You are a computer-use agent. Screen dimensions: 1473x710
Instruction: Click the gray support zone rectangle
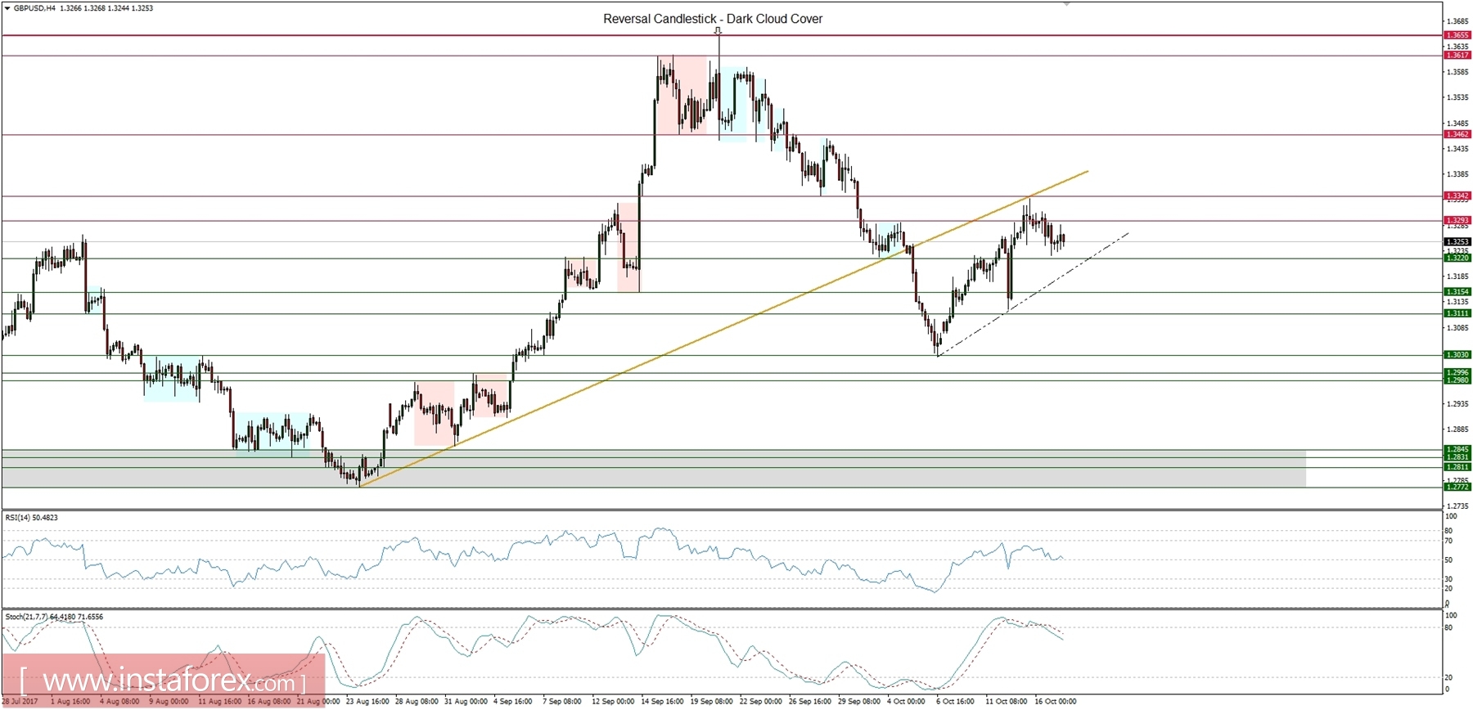click(x=653, y=468)
